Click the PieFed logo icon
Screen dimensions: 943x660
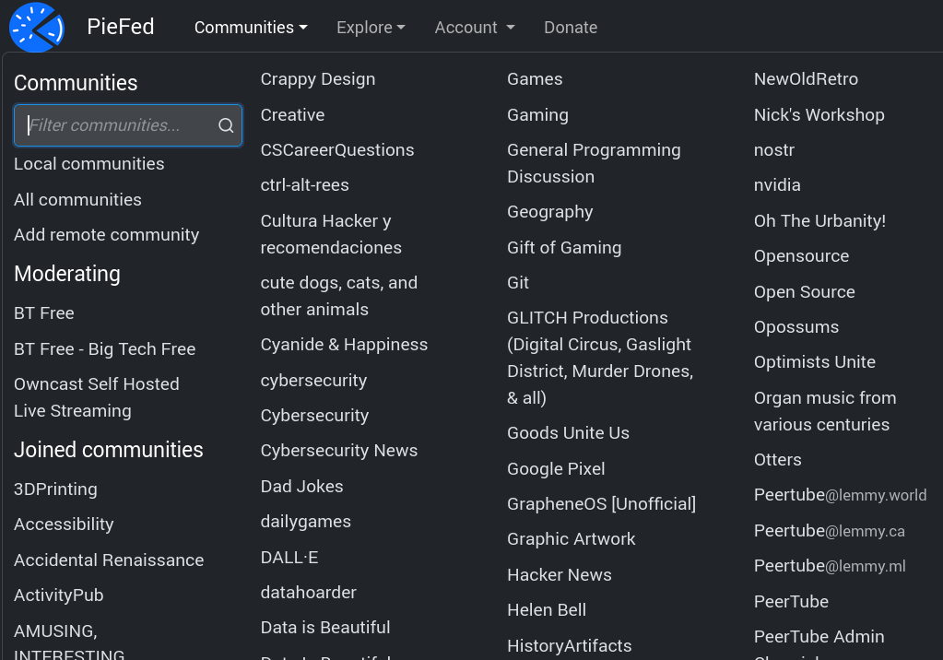coord(37,27)
